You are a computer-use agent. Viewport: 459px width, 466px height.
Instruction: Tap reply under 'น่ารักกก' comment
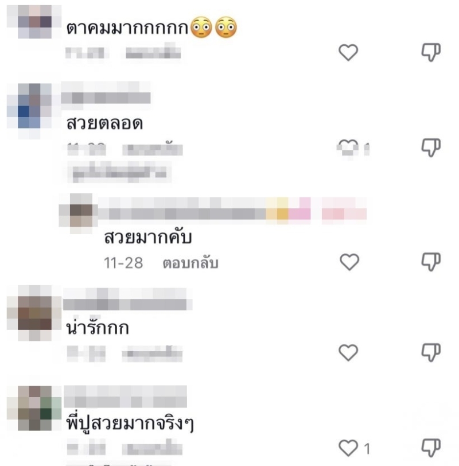pos(152,354)
